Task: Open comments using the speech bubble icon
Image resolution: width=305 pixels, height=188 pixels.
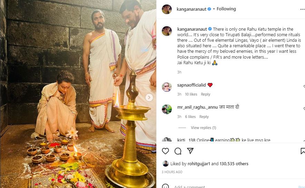Action: click(178, 151)
